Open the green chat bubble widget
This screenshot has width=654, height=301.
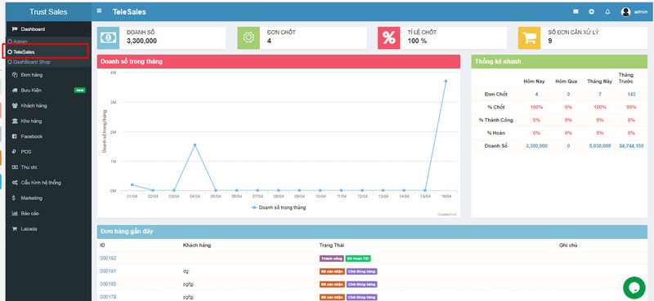pyautogui.click(x=634, y=288)
